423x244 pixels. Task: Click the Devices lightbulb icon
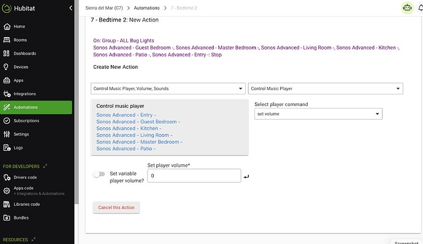[x=7, y=67]
